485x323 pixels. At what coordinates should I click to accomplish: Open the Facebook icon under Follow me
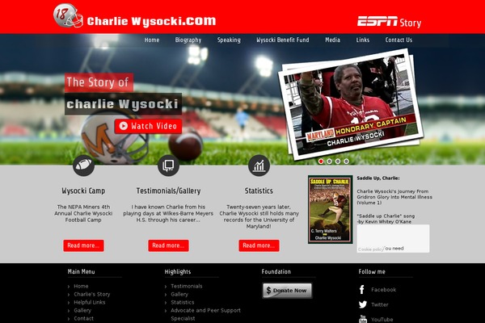(362, 290)
